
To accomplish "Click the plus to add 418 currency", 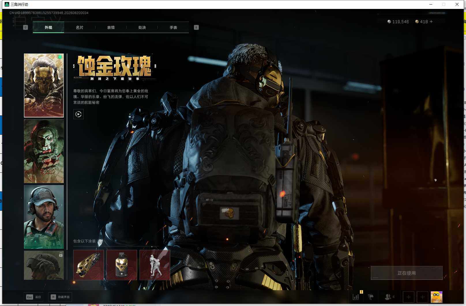I will click(431, 22).
